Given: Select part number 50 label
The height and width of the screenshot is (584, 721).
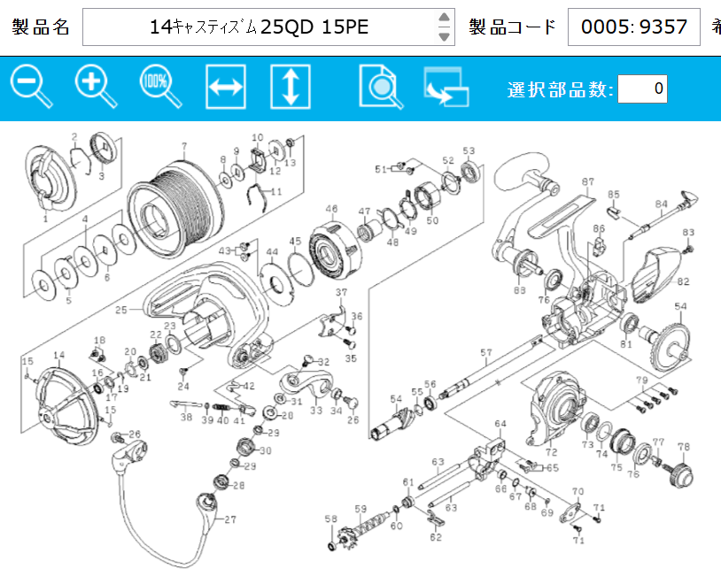Looking at the screenshot, I should (x=432, y=220).
